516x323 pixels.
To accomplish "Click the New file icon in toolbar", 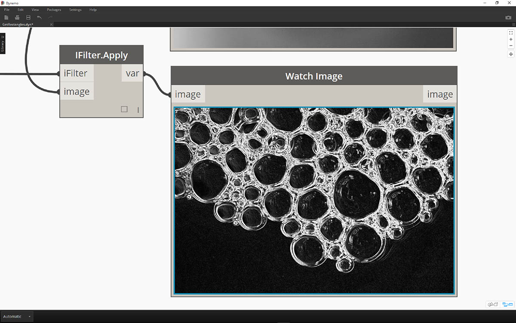I will pyautogui.click(x=6, y=17).
